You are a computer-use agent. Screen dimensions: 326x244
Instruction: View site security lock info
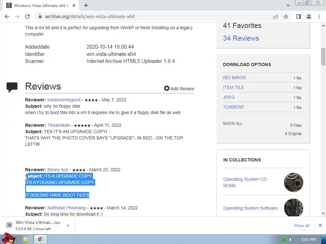point(40,17)
